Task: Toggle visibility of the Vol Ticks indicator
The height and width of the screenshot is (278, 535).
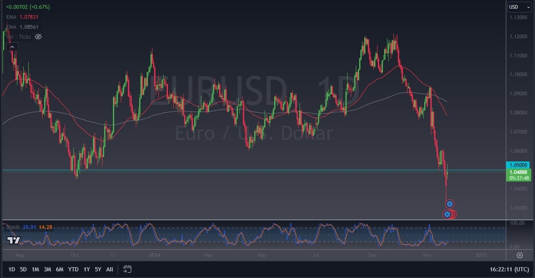Action: 38,37
